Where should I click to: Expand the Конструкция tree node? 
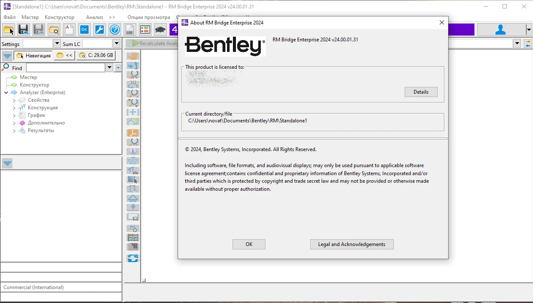pyautogui.click(x=14, y=108)
